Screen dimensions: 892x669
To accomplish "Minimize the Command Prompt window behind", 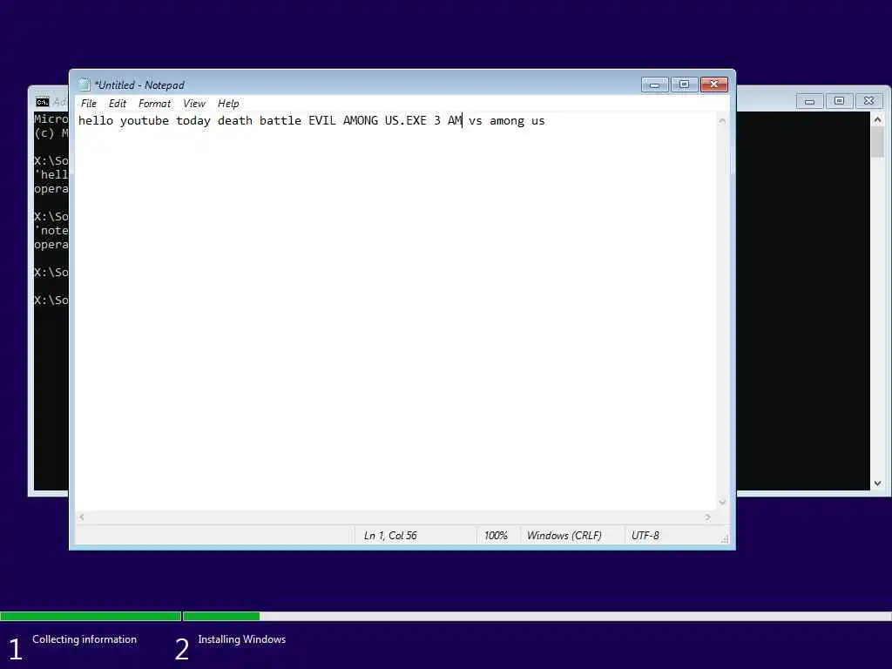I will (x=809, y=101).
